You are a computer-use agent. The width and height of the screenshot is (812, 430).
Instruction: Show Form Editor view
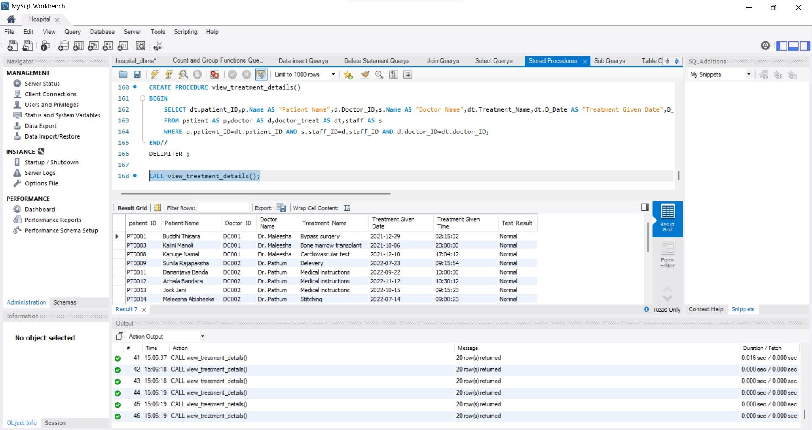pyautogui.click(x=667, y=255)
